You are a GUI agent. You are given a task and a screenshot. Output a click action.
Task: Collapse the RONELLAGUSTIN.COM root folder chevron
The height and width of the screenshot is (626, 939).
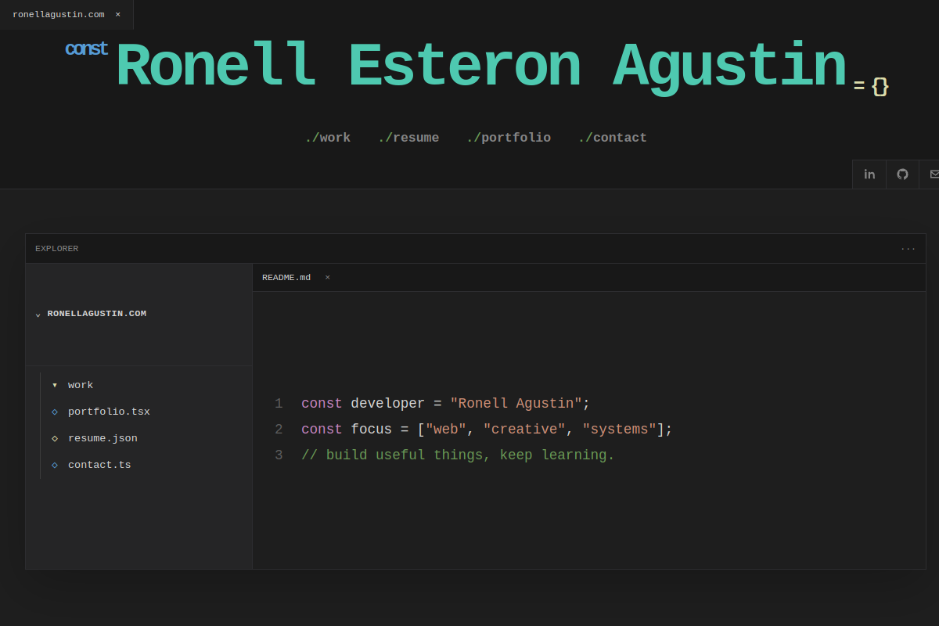click(38, 314)
